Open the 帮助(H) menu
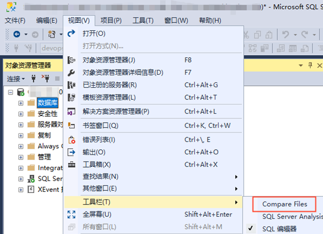The image size is (323, 234). coord(210,21)
